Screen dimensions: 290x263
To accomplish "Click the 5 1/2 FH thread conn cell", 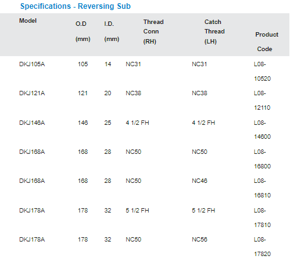I will (x=137, y=211).
